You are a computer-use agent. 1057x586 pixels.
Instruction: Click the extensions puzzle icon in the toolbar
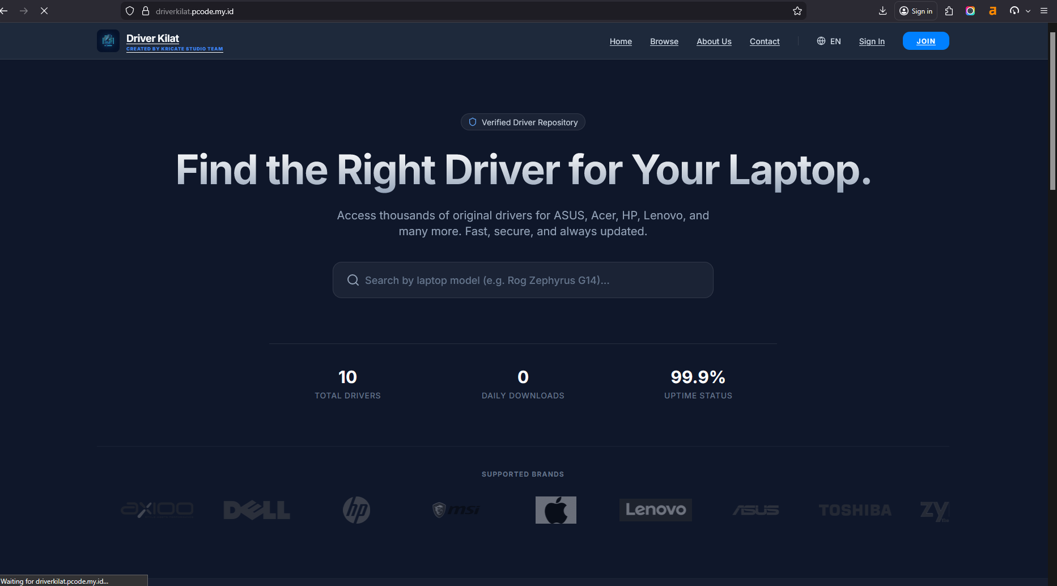click(949, 11)
